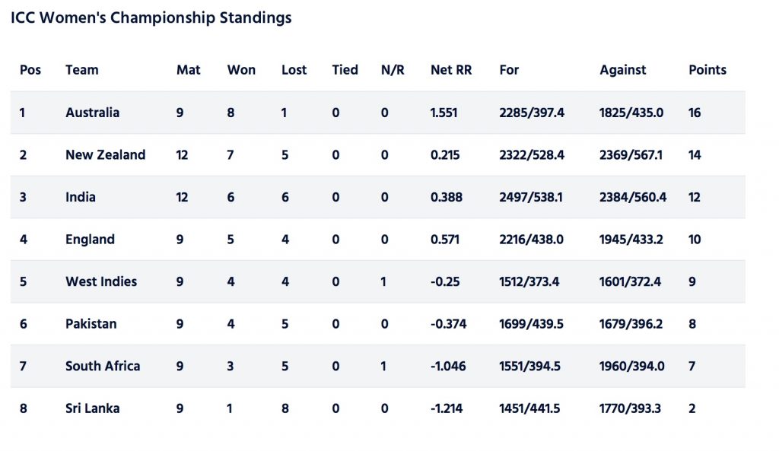This screenshot has height=451, width=779.
Task: Click India's For value 2497/538.1
Action: (x=531, y=197)
